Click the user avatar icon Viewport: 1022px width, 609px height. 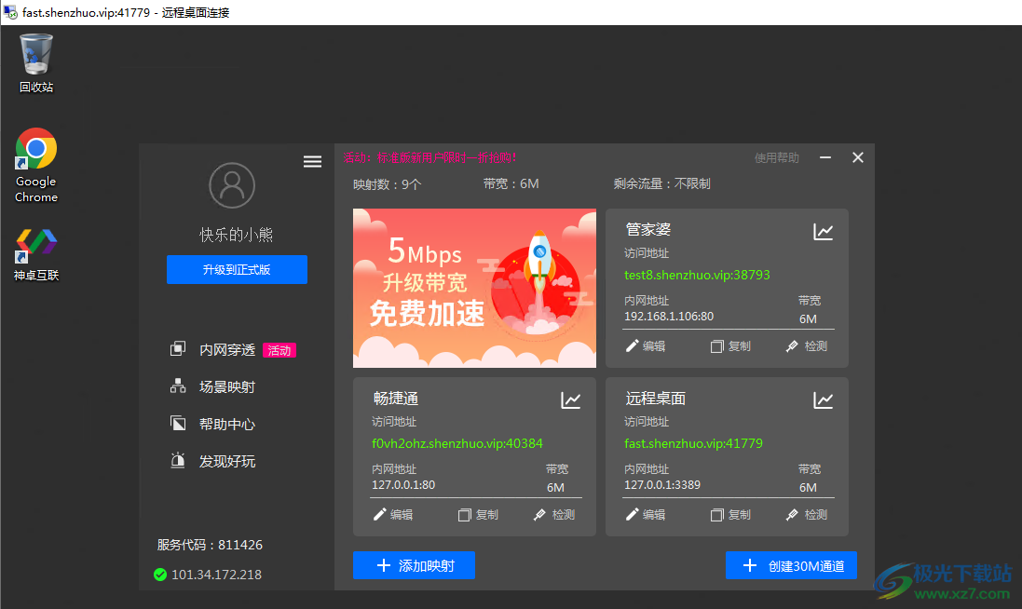[231, 185]
